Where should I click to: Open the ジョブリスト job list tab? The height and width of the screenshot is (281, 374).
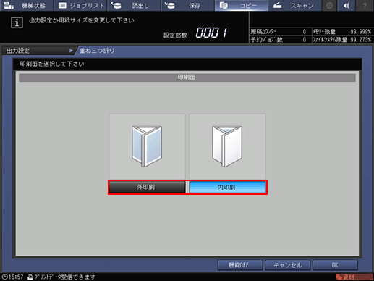[x=80, y=5]
